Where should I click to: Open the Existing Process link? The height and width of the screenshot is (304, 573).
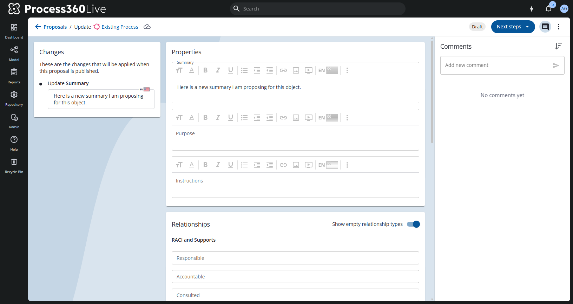coord(120,27)
